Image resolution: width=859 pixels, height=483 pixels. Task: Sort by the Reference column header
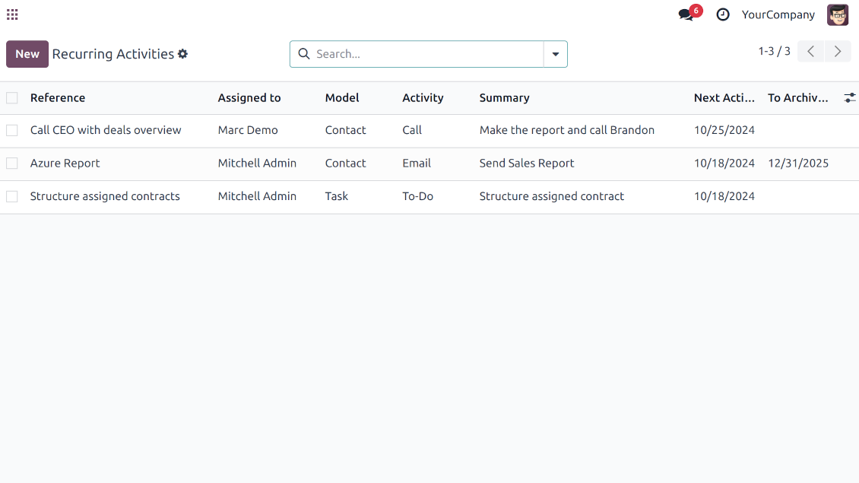58,98
